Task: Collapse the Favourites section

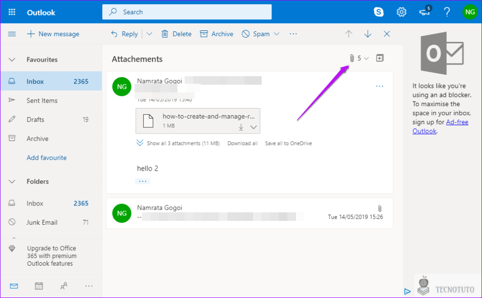Action: coord(12,60)
